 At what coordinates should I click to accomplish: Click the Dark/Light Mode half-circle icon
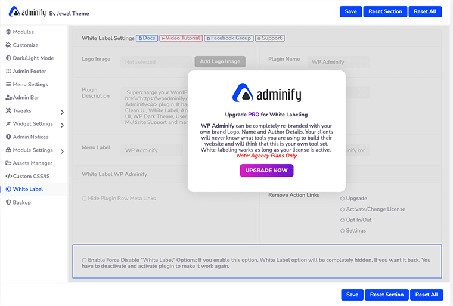pyautogui.click(x=8, y=58)
